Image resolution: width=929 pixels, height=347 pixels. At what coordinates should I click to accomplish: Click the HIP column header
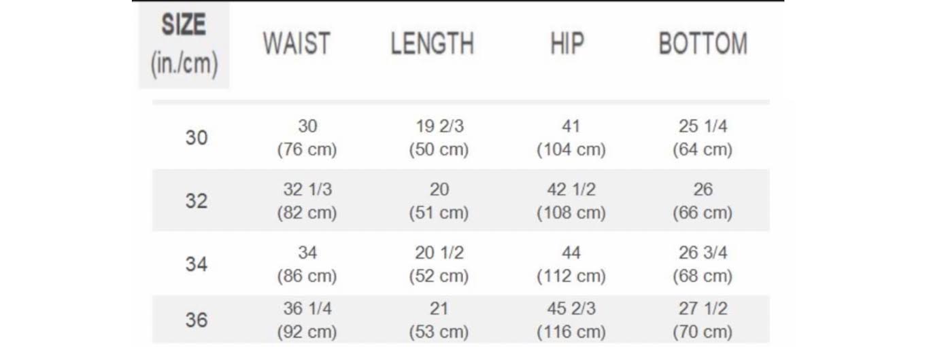(x=567, y=44)
